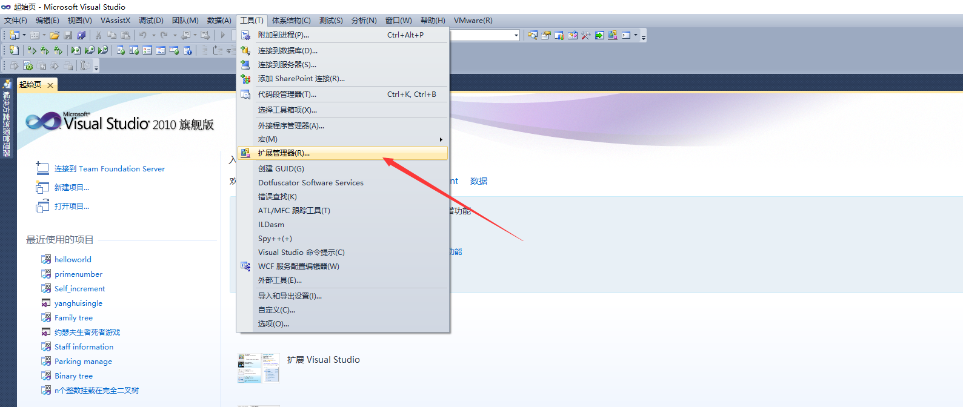Viewport: 963px width, 407px height.
Task: Click the Start Page green arrow icon
Action: [599, 35]
